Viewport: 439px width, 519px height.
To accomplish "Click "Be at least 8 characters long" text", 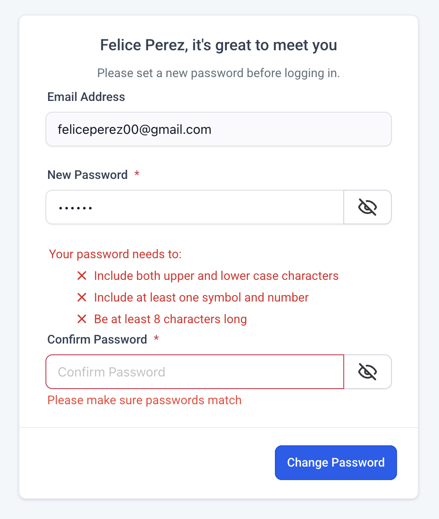I will pyautogui.click(x=170, y=319).
